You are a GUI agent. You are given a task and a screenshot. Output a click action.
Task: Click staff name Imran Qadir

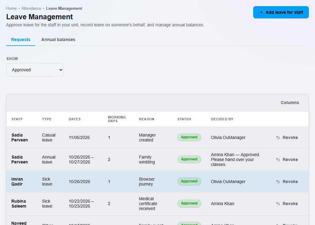coord(17,182)
